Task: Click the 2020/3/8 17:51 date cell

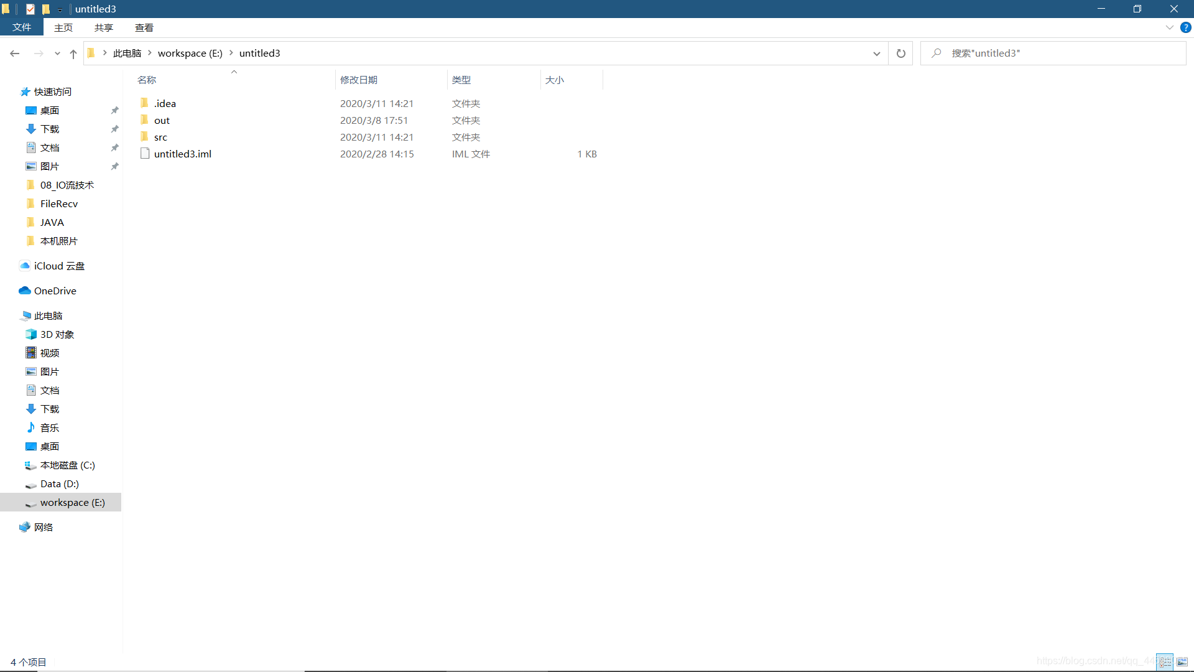Action: pyautogui.click(x=374, y=120)
